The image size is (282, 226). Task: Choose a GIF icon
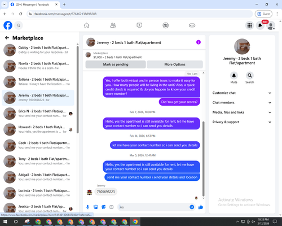coord(112,207)
